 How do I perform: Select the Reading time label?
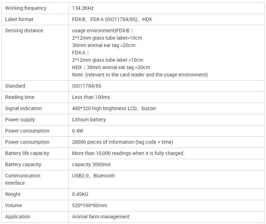coord(20,97)
